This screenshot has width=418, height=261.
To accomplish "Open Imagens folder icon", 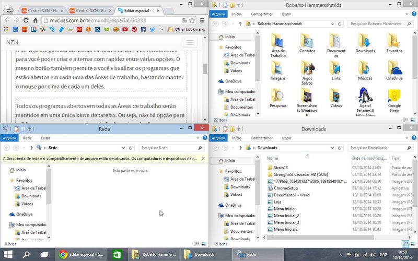I will 278,70.
